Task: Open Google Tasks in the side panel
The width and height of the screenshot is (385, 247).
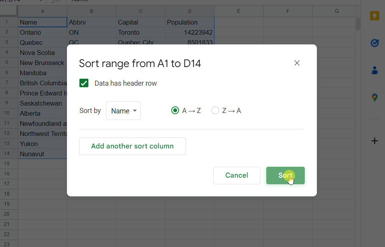Action: [374, 43]
